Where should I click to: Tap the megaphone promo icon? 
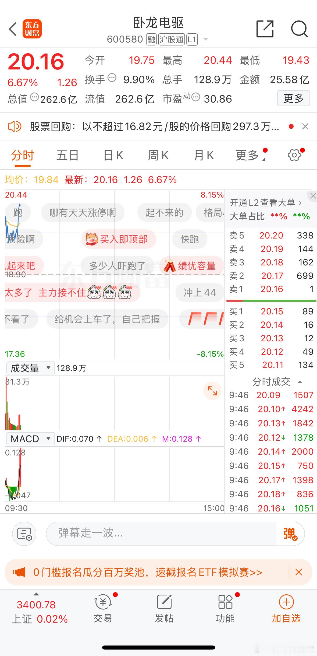[19, 572]
